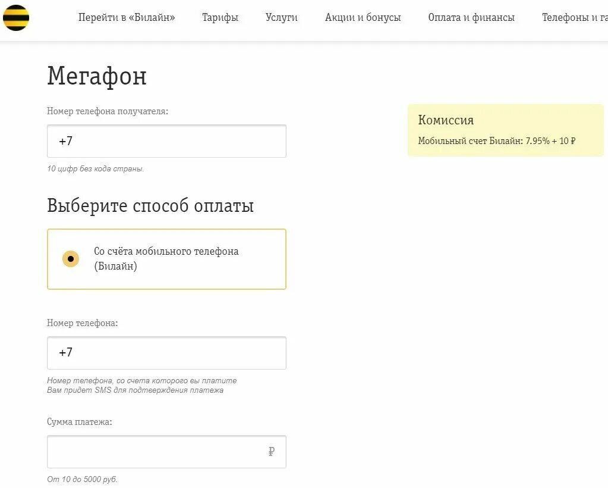Click the «Сумма платежа:» label
Screen dimensions: 608x488
click(79, 422)
